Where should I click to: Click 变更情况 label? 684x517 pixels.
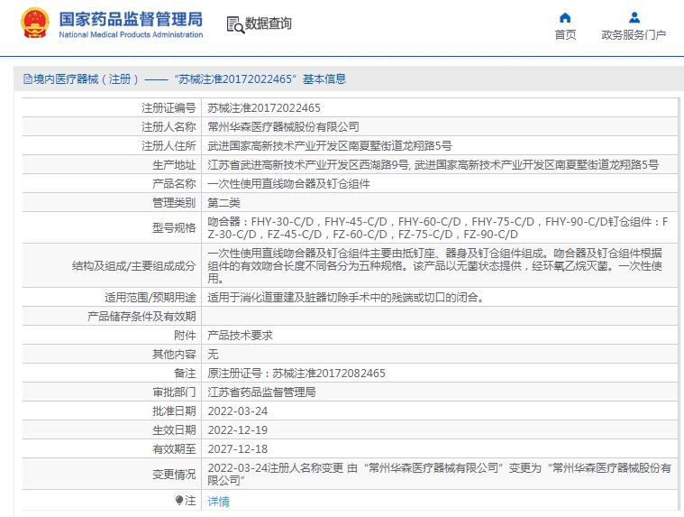pos(174,475)
